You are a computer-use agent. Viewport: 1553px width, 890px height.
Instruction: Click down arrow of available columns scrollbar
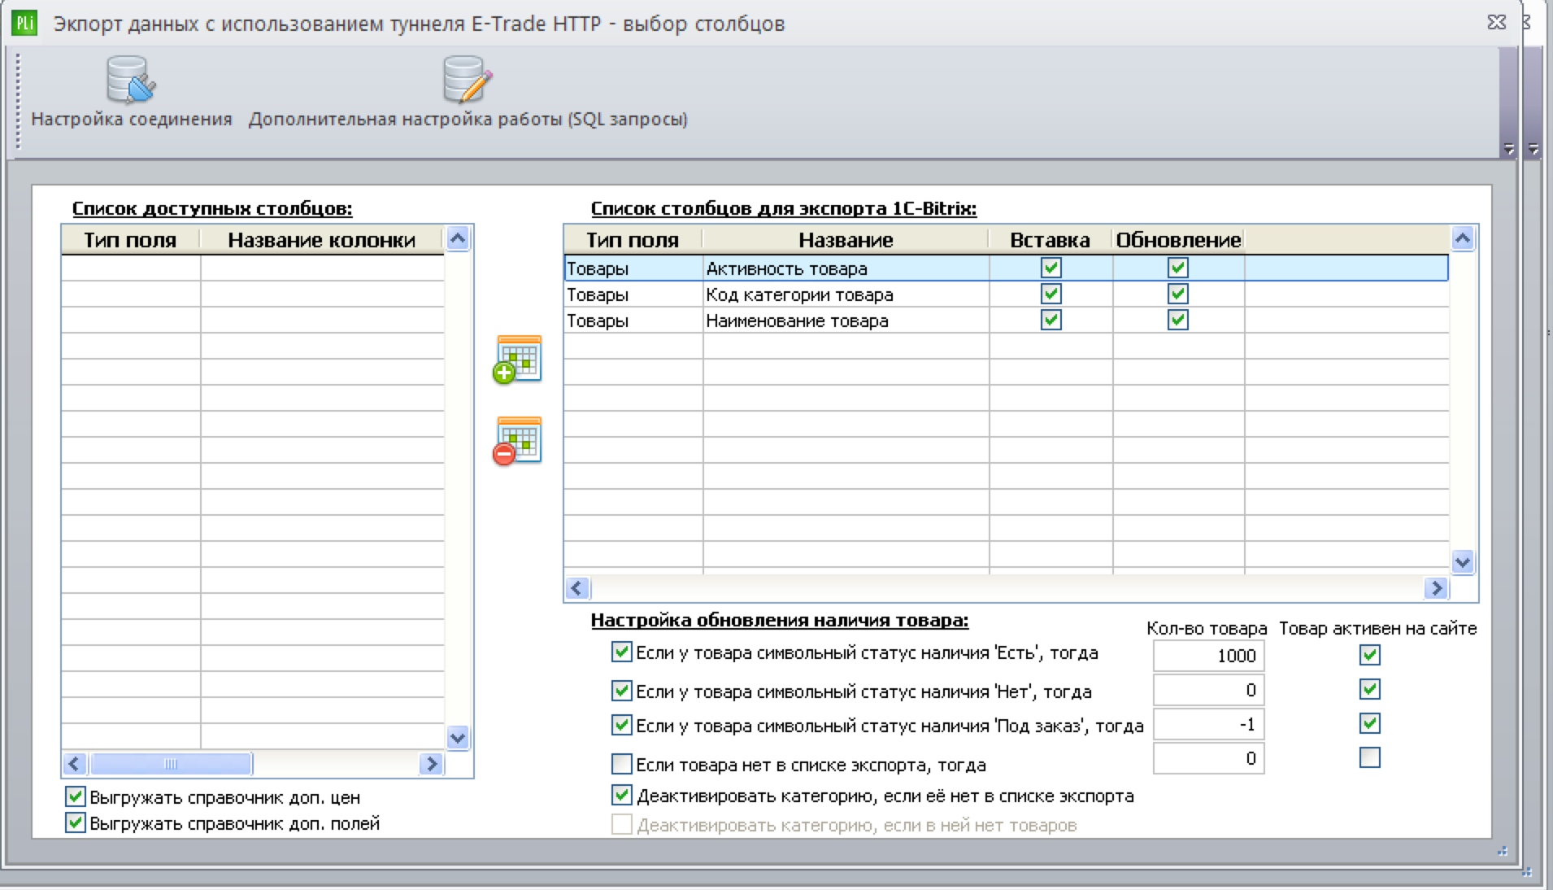click(x=458, y=738)
